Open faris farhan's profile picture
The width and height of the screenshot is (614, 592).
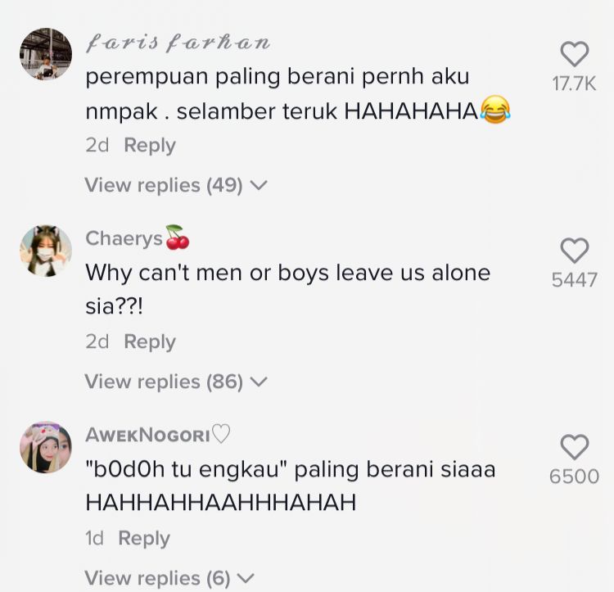coord(46,54)
